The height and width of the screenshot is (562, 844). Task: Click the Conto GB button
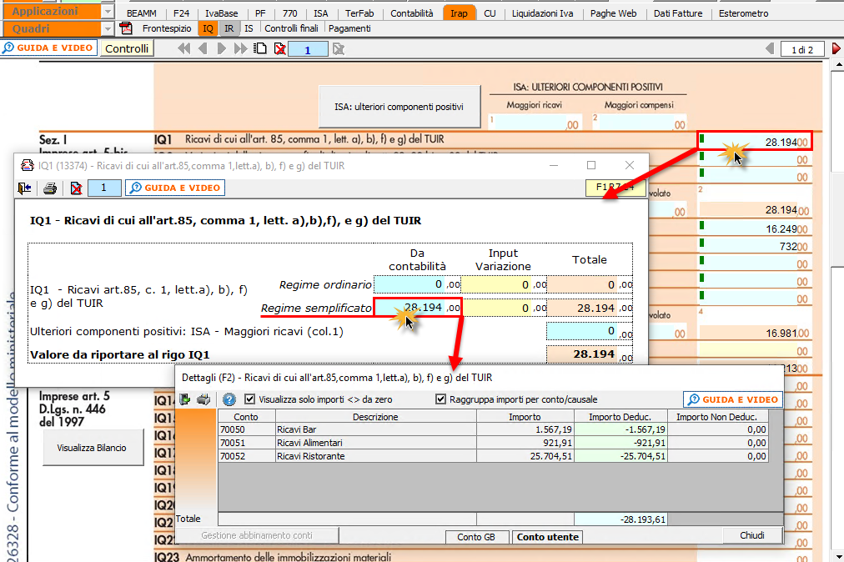pyautogui.click(x=476, y=537)
